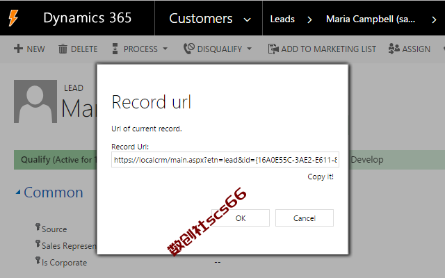
Task: Click the LEAD entity label
Action: 74,88
